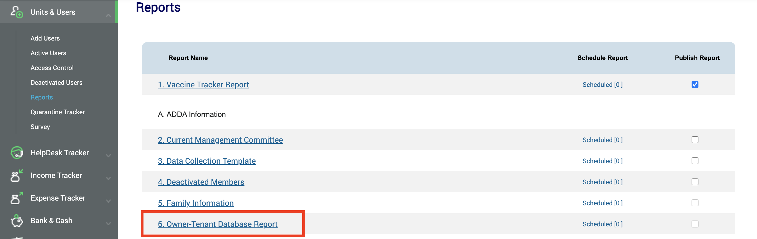Expand the Income Tracker menu chevron
The height and width of the screenshot is (239, 757).
108,178
